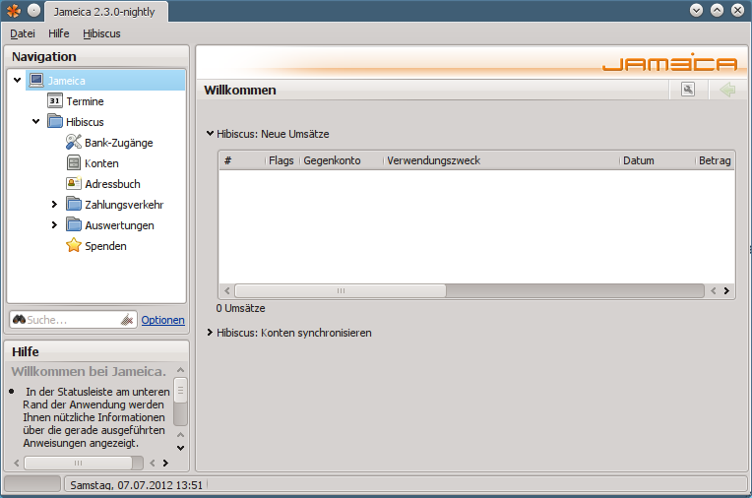Click the Bank-Zugänge tools icon

tap(74, 142)
